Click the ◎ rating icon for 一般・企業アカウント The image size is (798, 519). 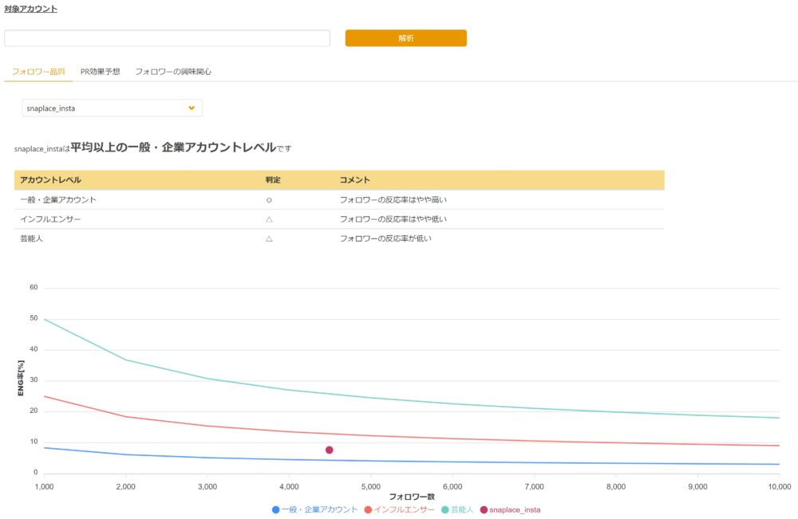click(269, 200)
